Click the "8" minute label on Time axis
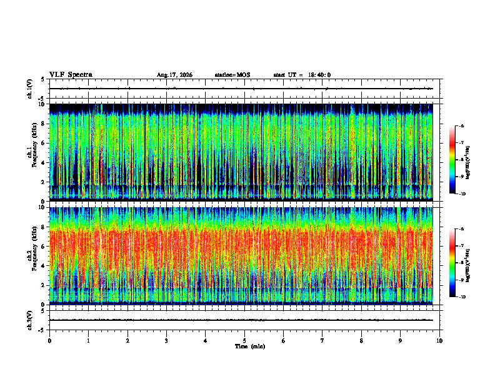Viewport: 495px width, 382px height. click(361, 341)
